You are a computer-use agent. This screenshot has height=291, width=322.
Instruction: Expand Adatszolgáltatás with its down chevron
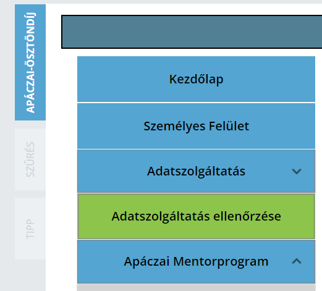tap(297, 171)
